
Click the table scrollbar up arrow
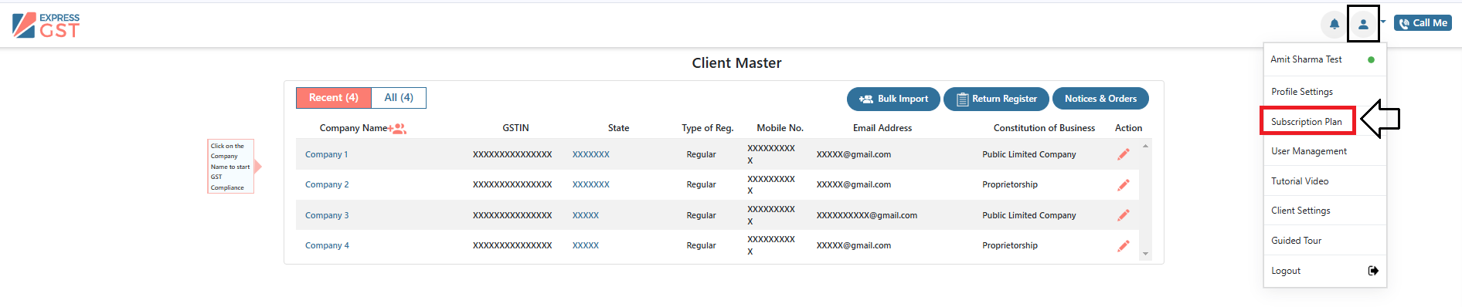click(x=1145, y=146)
